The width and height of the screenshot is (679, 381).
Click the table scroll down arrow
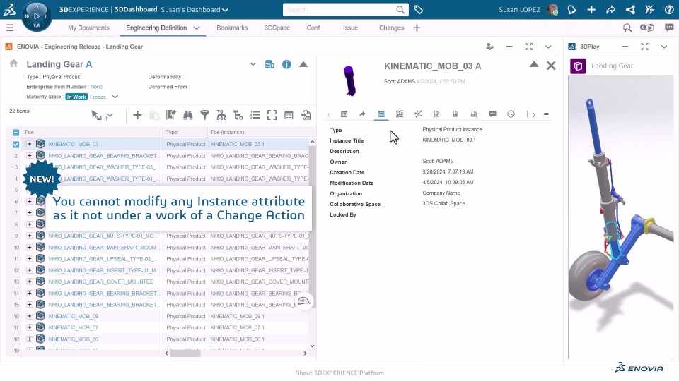tap(312, 346)
